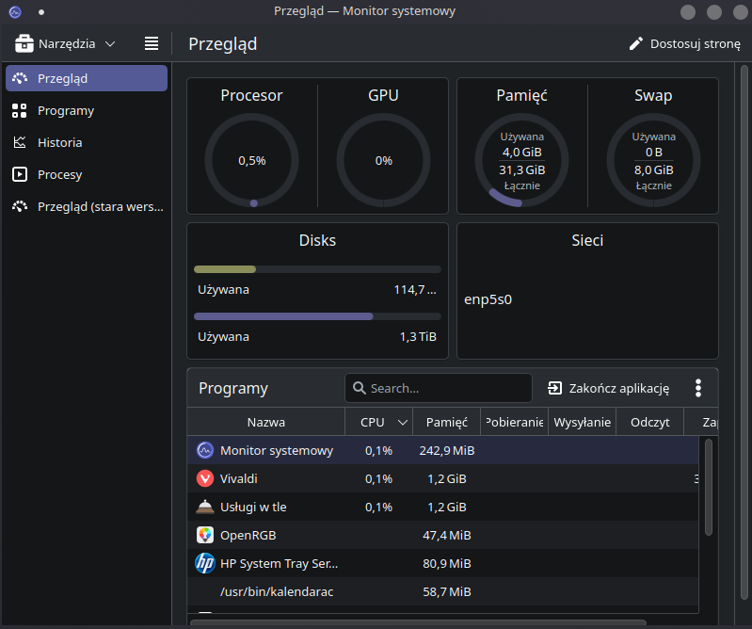Screen dimensions: 752x629
Task: Sort by Pamięć column header
Action: (x=446, y=422)
